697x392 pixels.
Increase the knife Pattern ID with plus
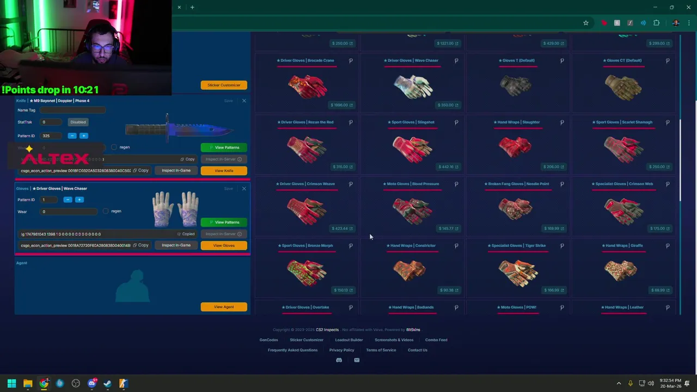point(83,136)
